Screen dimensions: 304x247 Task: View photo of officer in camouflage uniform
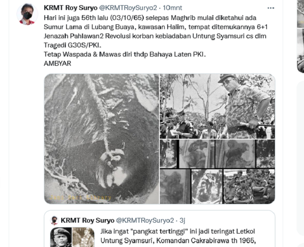(x=217, y=106)
